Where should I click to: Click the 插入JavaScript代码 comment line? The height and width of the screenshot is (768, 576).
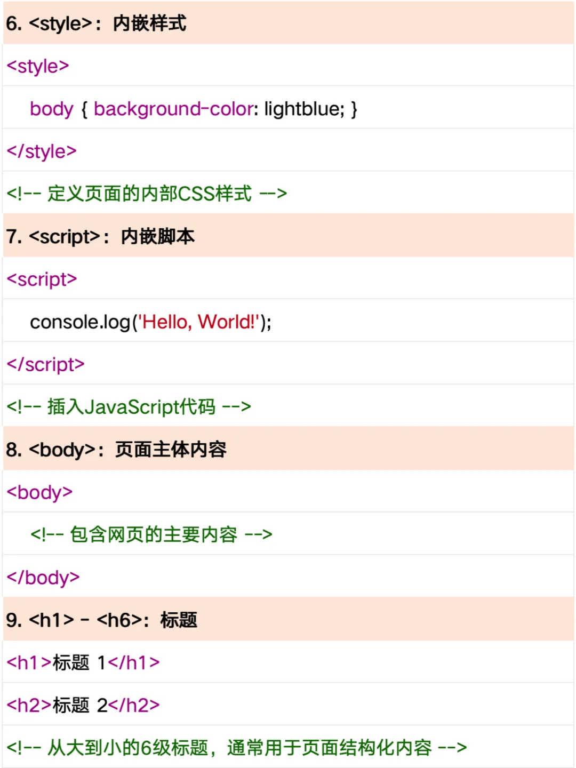coord(128,406)
